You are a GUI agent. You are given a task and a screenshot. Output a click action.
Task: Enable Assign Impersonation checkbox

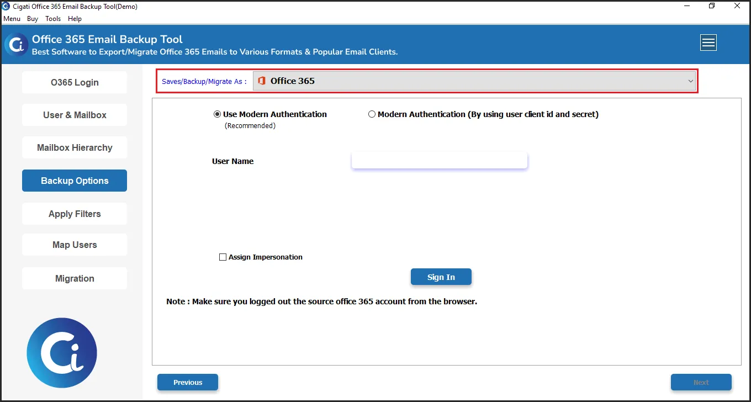[x=223, y=257]
